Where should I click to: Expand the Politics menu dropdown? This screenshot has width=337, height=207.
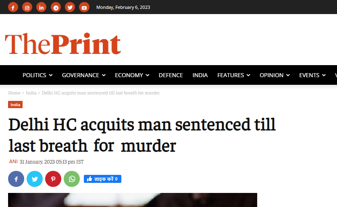tap(37, 75)
